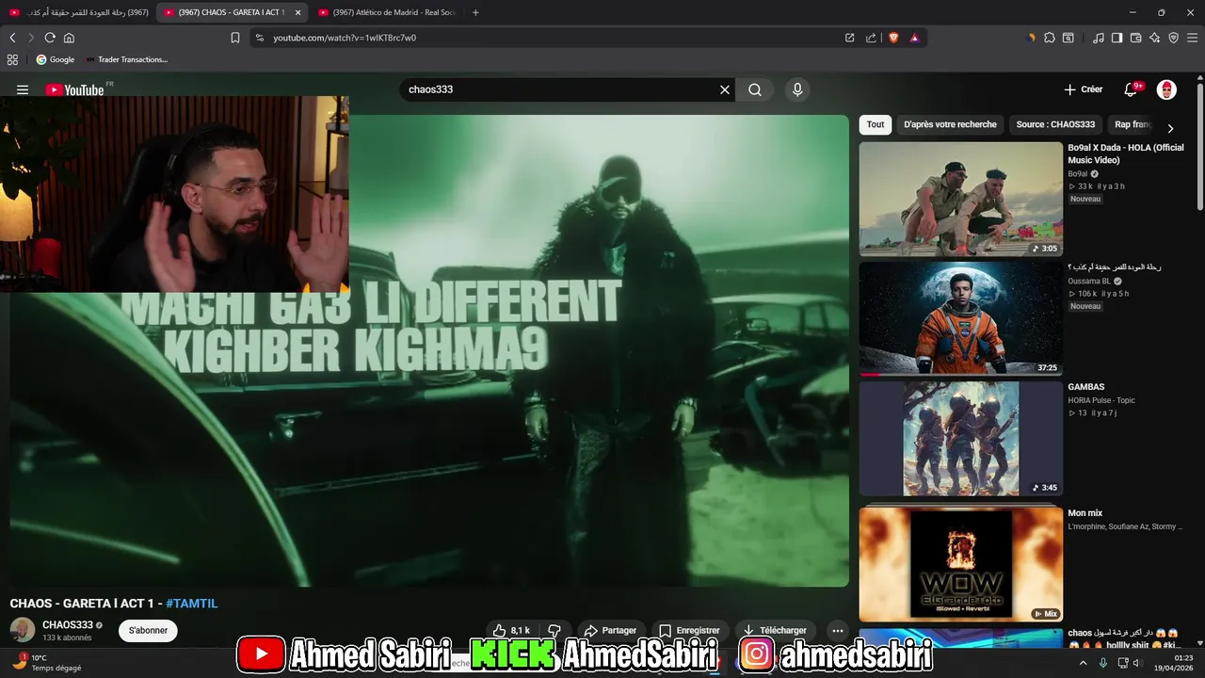Open the Brave main menu
Screen dimensions: 1205x678
[1192, 38]
